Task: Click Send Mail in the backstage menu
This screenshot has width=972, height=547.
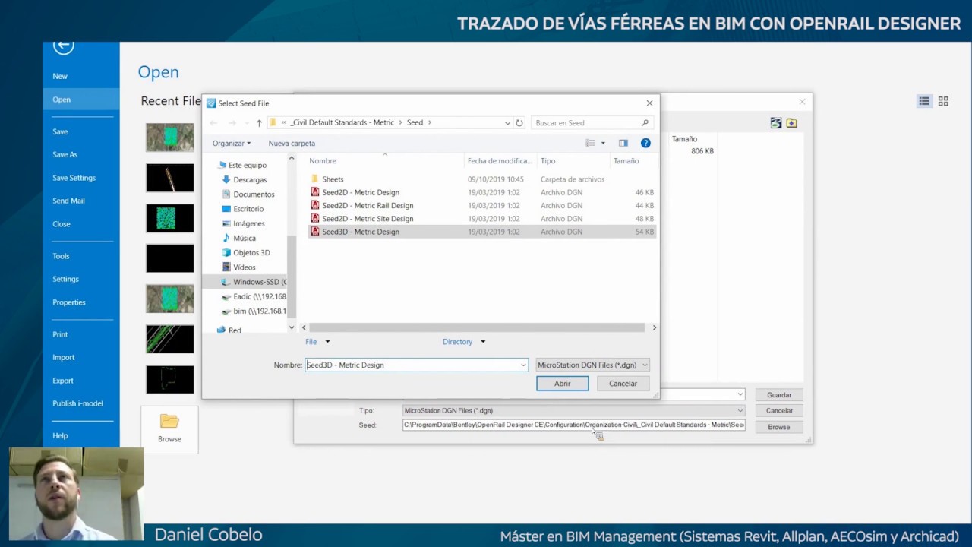Action: 68,201
